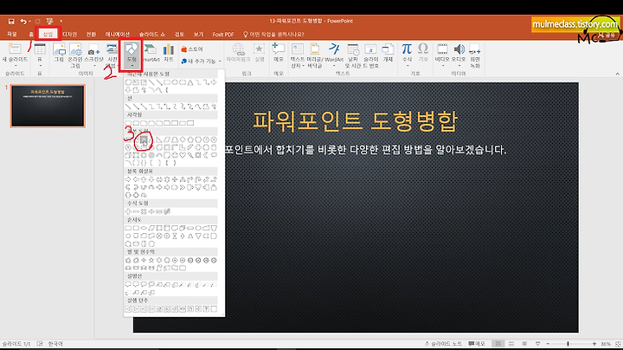The width and height of the screenshot is (623, 350).
Task: Click the zoom out minus button
Action: click(x=548, y=344)
